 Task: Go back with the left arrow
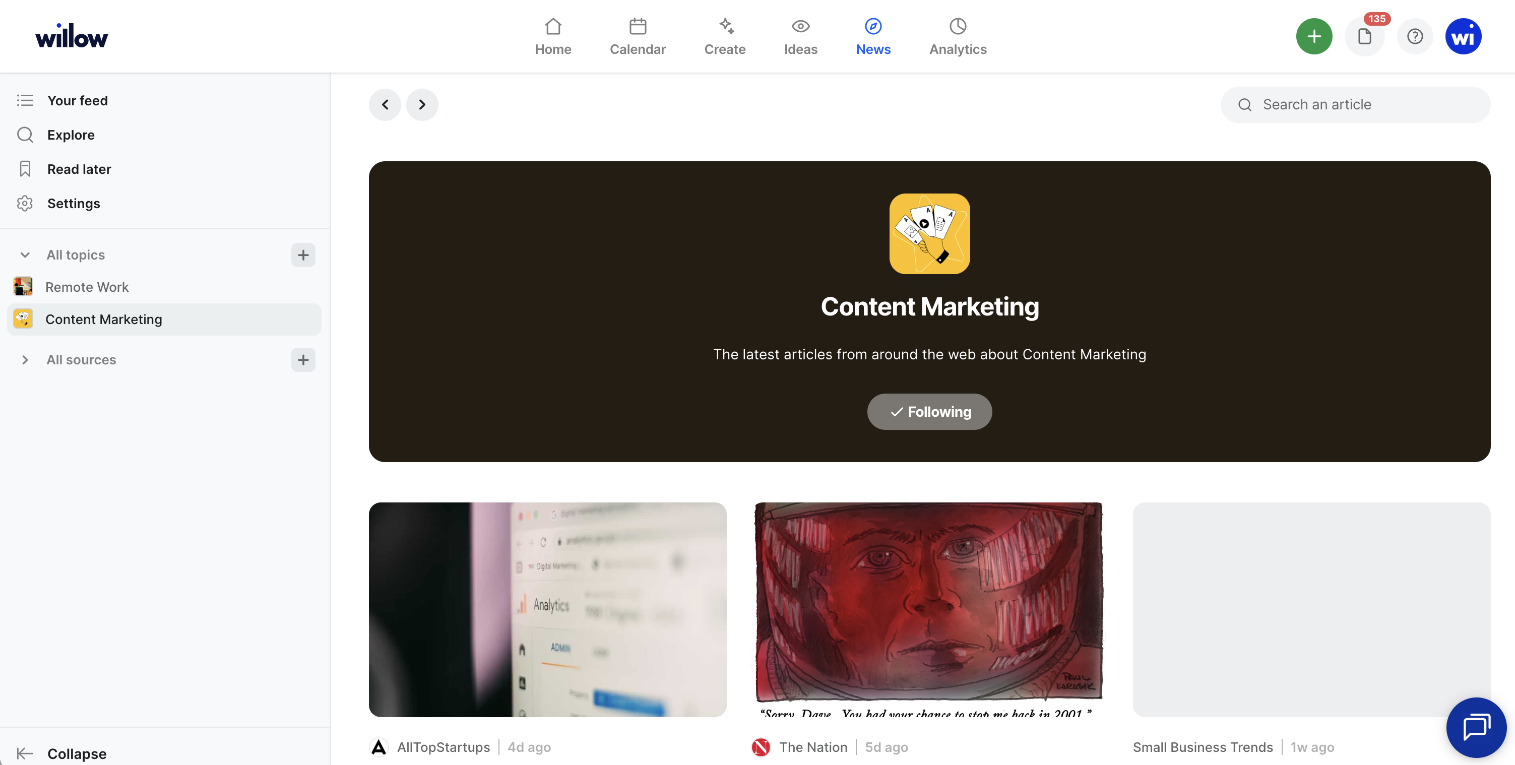(385, 105)
